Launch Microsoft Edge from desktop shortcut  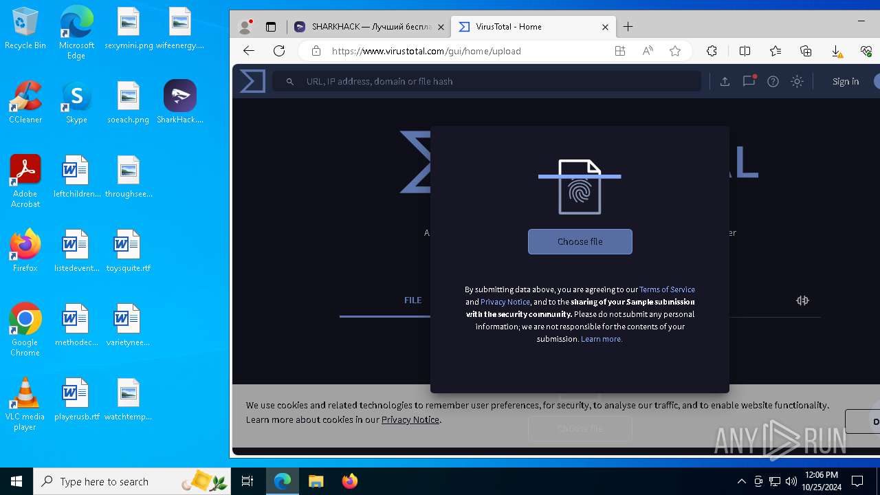coord(76,32)
